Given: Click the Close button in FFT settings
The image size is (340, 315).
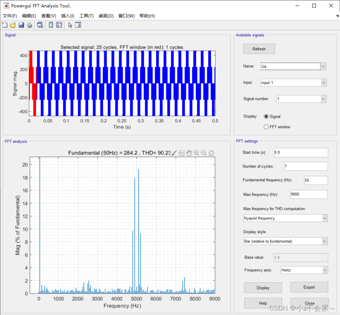Looking at the screenshot, I should pos(310,303).
